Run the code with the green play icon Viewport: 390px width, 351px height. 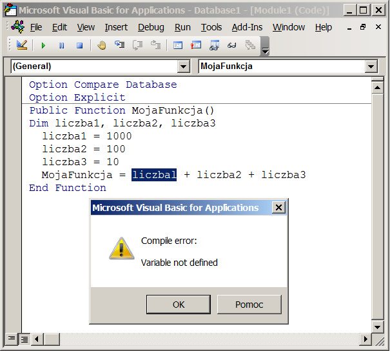click(x=44, y=46)
